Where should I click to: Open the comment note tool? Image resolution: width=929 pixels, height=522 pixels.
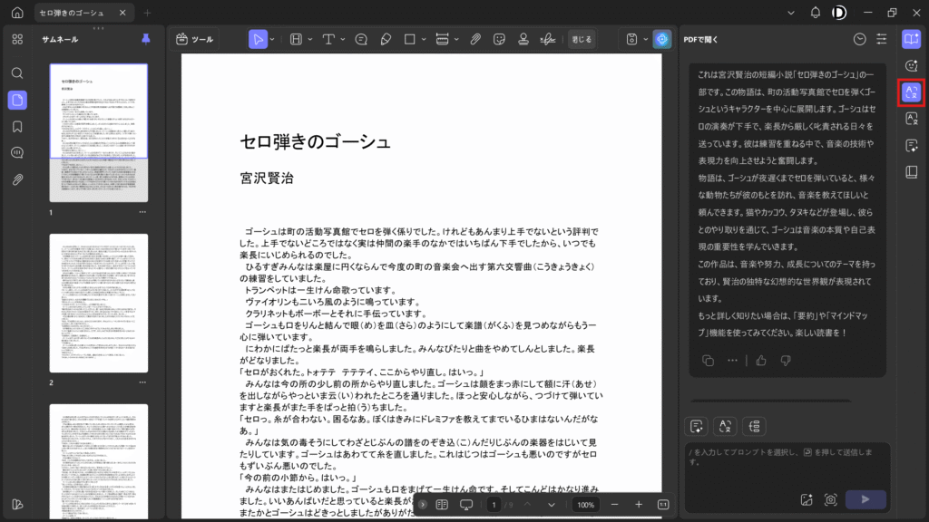(361, 39)
